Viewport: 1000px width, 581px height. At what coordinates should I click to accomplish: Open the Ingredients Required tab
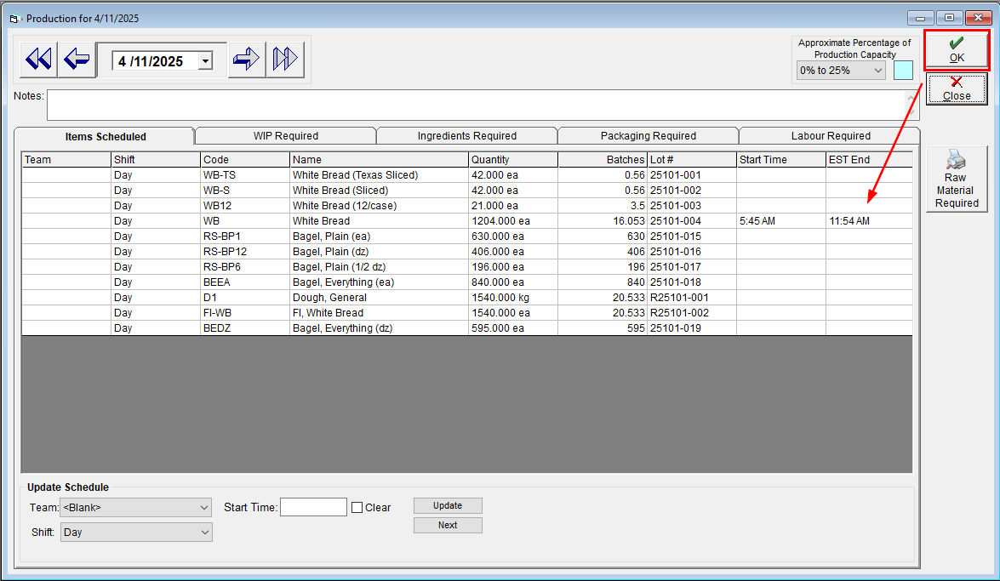(467, 136)
